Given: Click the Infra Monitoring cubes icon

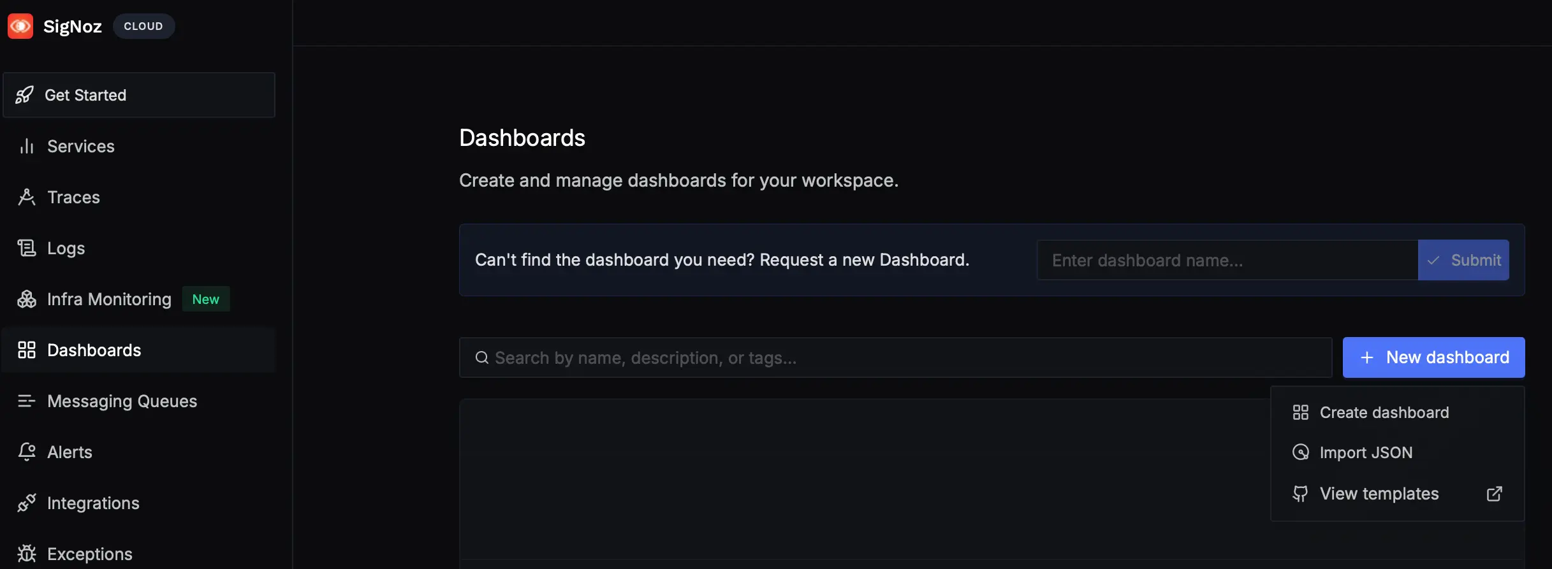Looking at the screenshot, I should click(x=27, y=299).
